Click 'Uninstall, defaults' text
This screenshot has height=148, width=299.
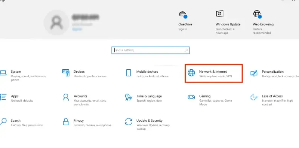[x=22, y=101]
